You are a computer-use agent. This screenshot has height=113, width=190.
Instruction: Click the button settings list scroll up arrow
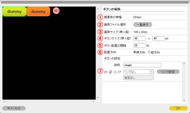coord(184,63)
